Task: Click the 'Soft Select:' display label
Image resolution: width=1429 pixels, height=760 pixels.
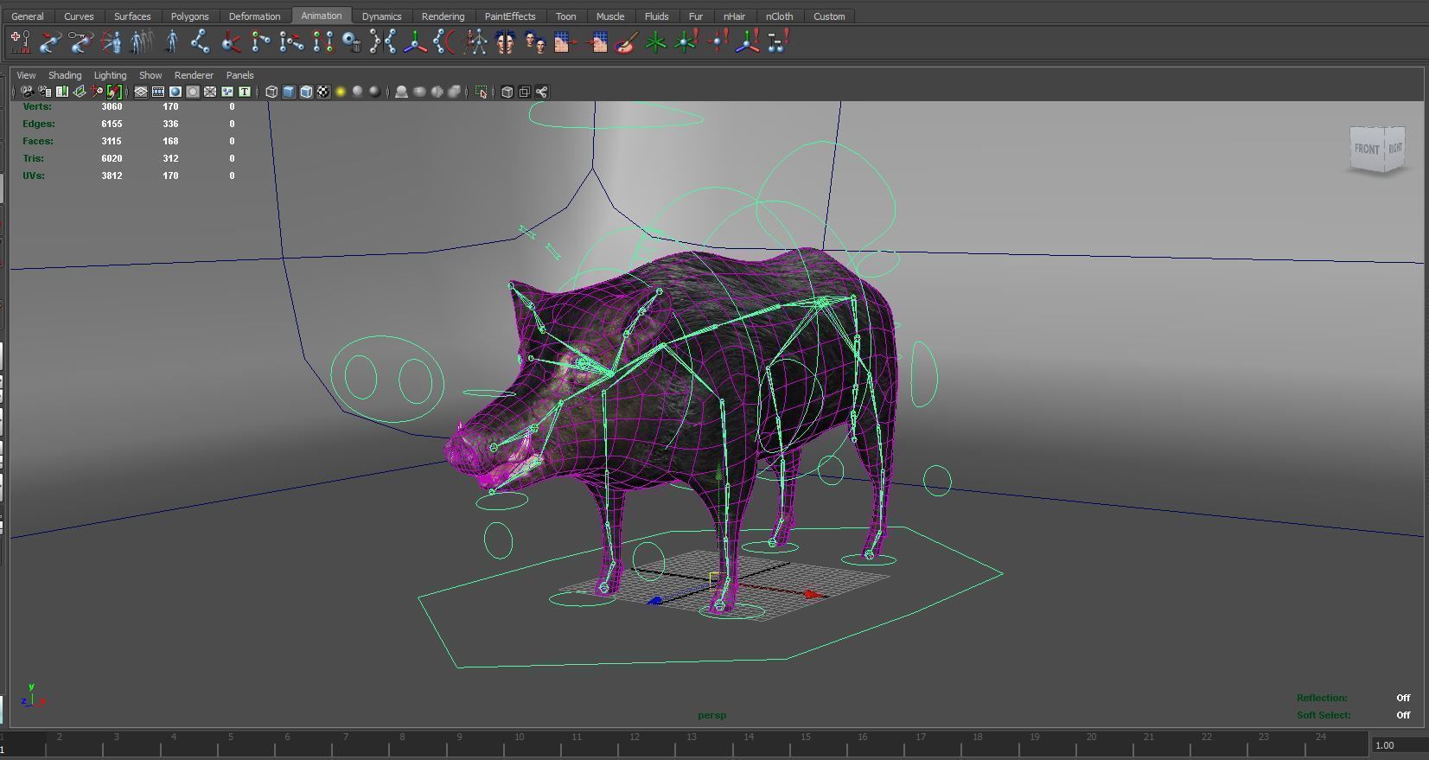Action: pyautogui.click(x=1324, y=715)
